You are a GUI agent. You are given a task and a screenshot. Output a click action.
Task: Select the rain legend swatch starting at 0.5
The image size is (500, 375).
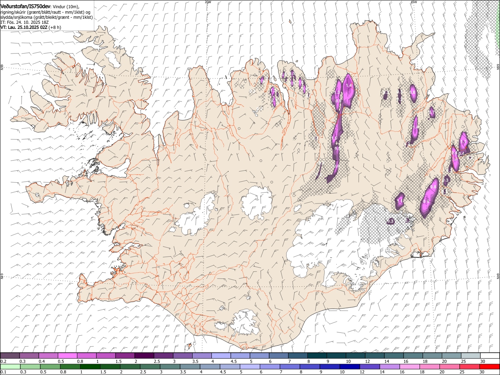pos(50,366)
